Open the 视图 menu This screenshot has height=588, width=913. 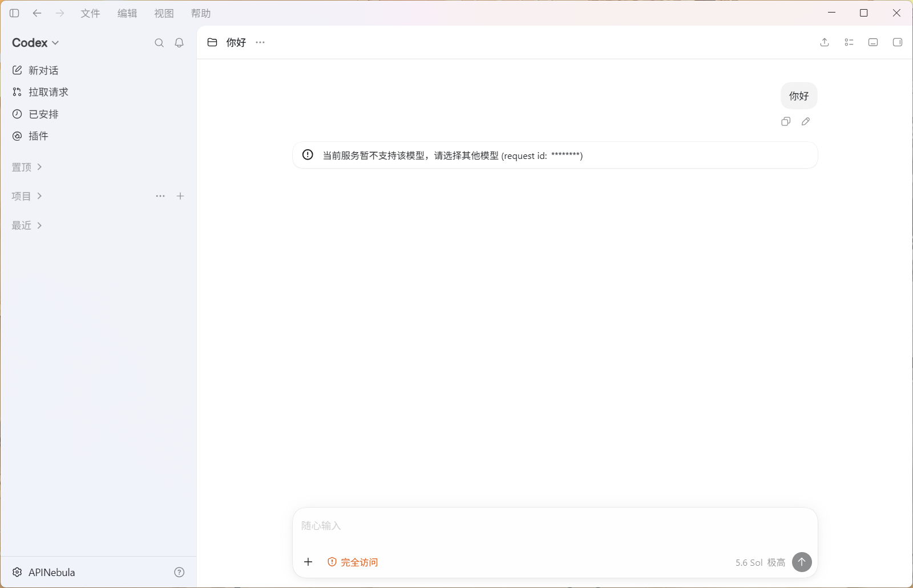point(164,13)
